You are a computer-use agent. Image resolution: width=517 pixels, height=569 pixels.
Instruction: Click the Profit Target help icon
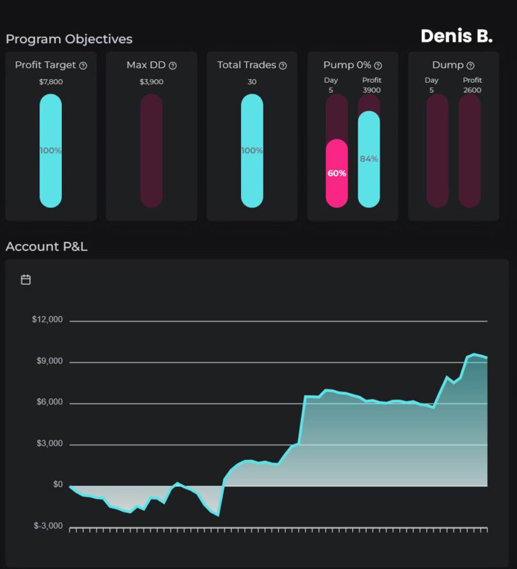pyautogui.click(x=83, y=66)
